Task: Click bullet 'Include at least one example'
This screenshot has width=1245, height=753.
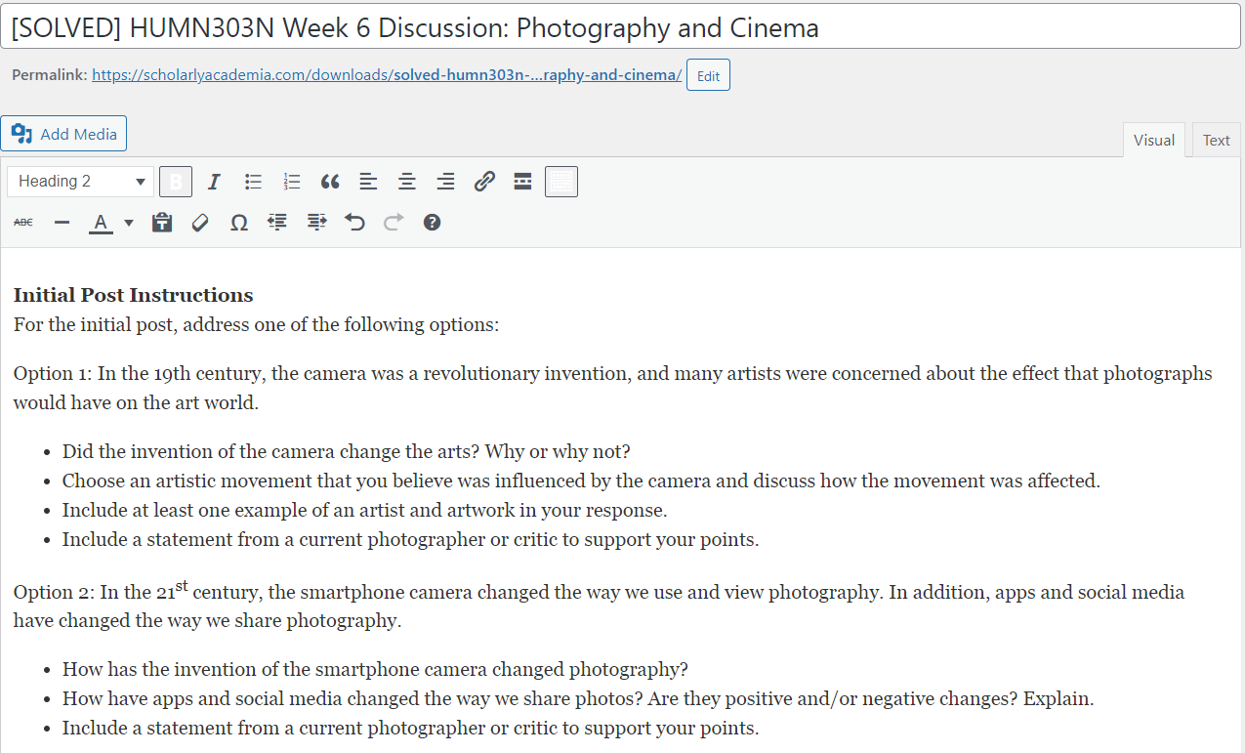Action: click(365, 510)
